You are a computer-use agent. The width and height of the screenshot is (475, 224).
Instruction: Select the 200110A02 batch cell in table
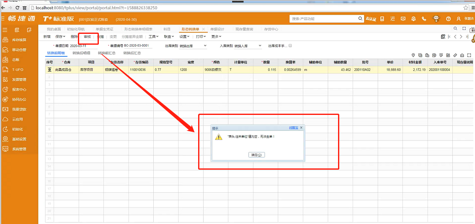365,69
